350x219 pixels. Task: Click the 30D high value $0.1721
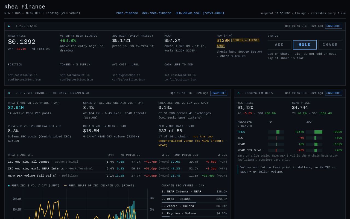click(121, 41)
